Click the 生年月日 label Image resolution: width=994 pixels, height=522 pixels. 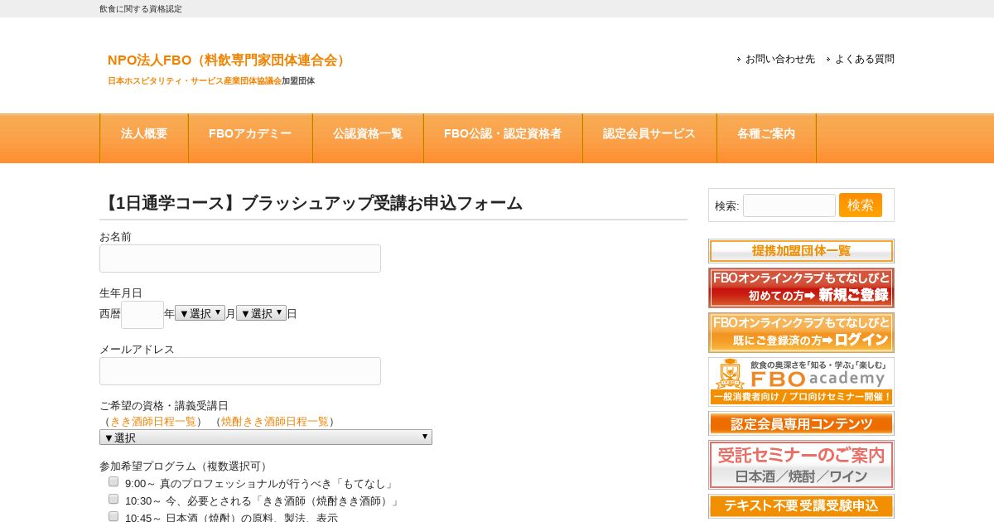(121, 292)
